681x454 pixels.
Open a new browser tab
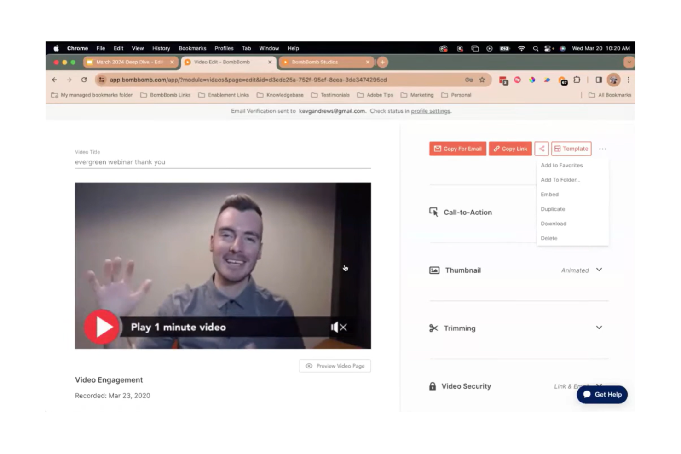pyautogui.click(x=382, y=62)
